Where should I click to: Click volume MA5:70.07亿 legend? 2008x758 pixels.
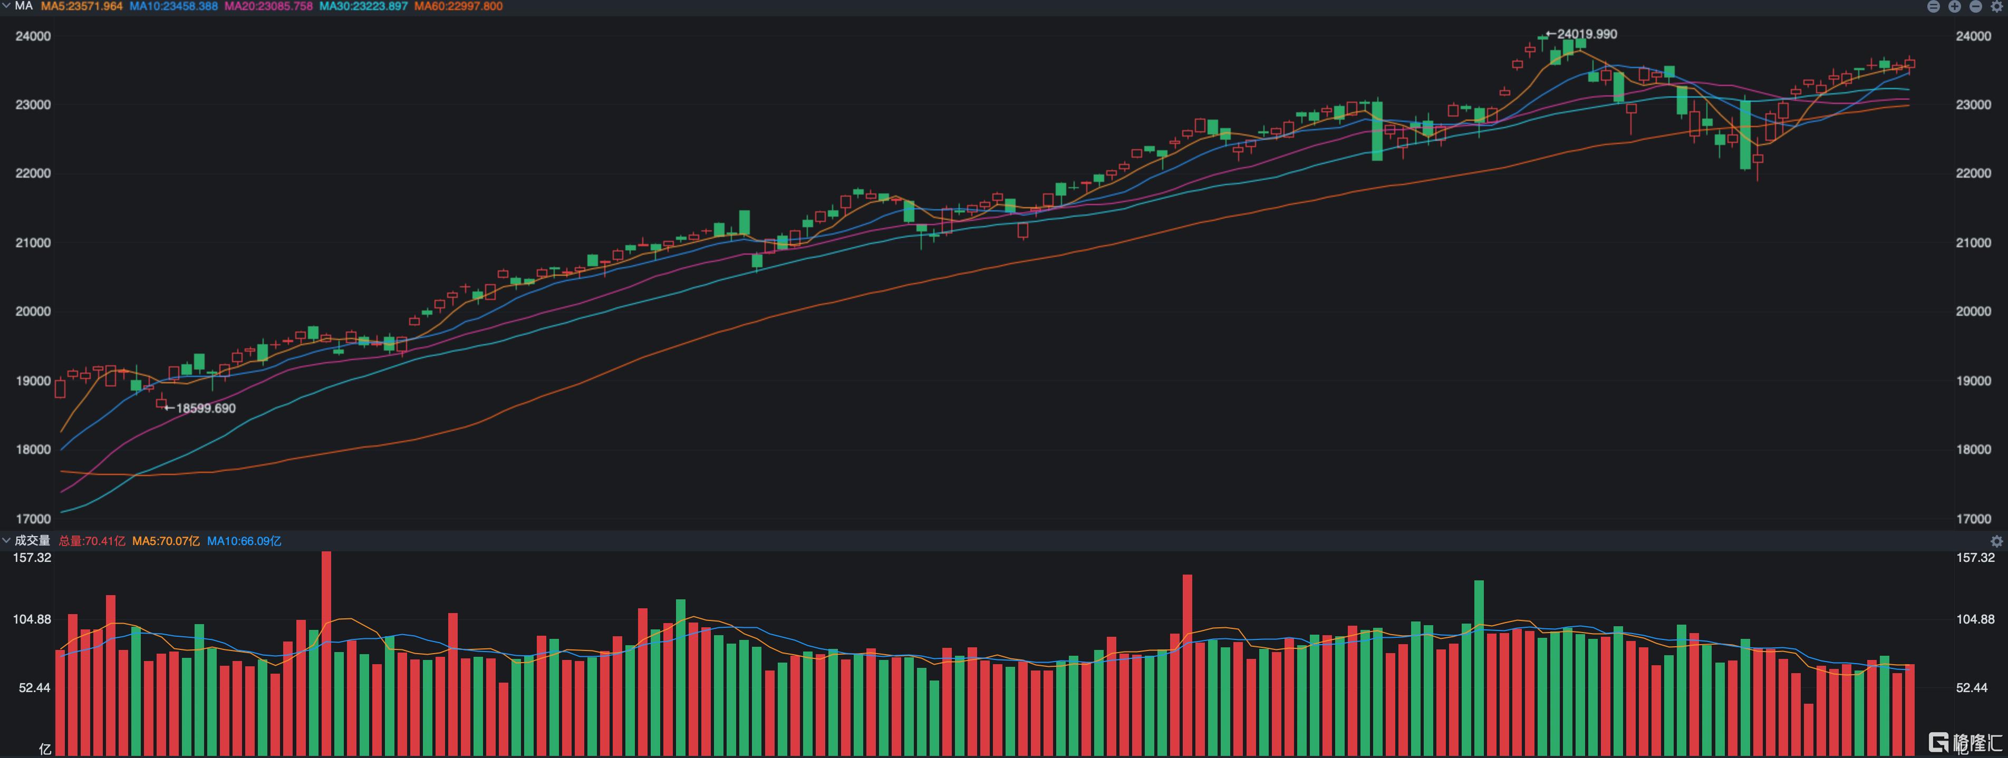coord(165,541)
